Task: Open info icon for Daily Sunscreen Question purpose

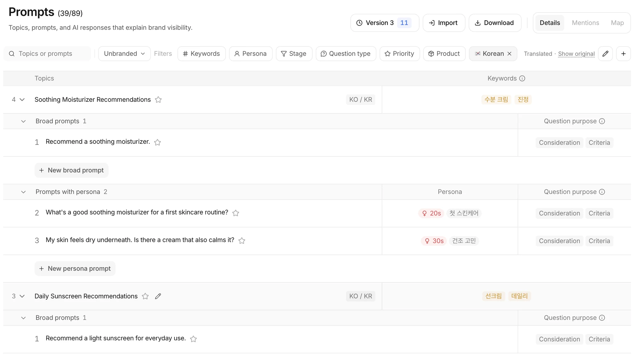Action: tap(602, 318)
